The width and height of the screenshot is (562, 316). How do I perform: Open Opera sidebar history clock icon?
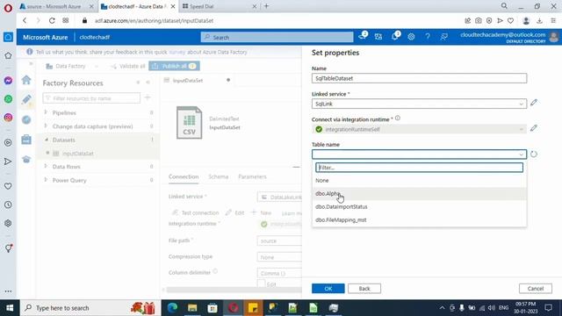tap(8, 205)
